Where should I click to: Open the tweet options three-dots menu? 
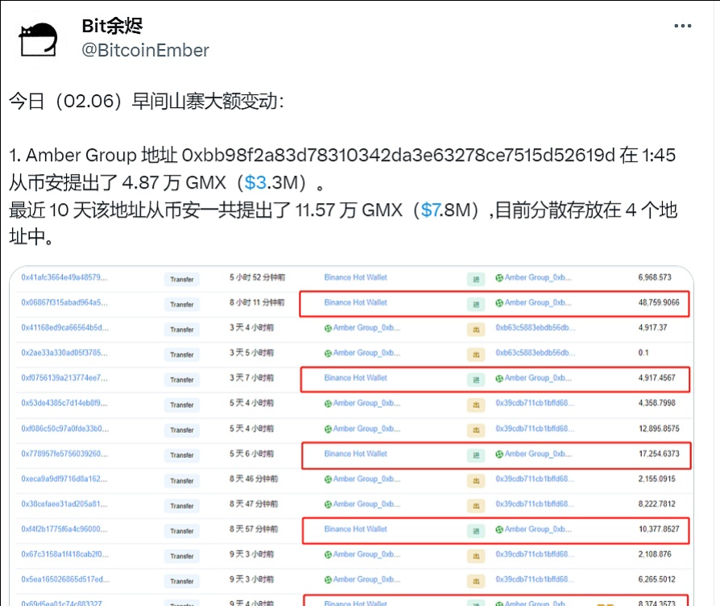[681, 25]
